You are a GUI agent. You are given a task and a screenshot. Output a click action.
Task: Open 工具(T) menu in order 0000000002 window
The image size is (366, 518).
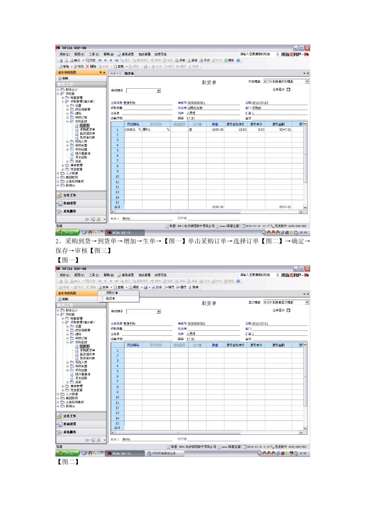click(94, 275)
